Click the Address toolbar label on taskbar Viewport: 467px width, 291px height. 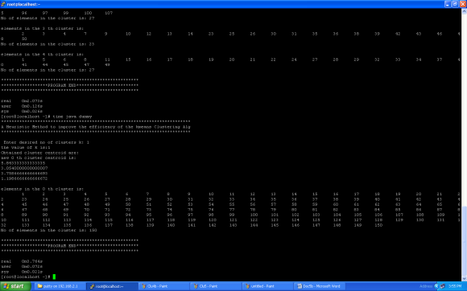pos(426,286)
